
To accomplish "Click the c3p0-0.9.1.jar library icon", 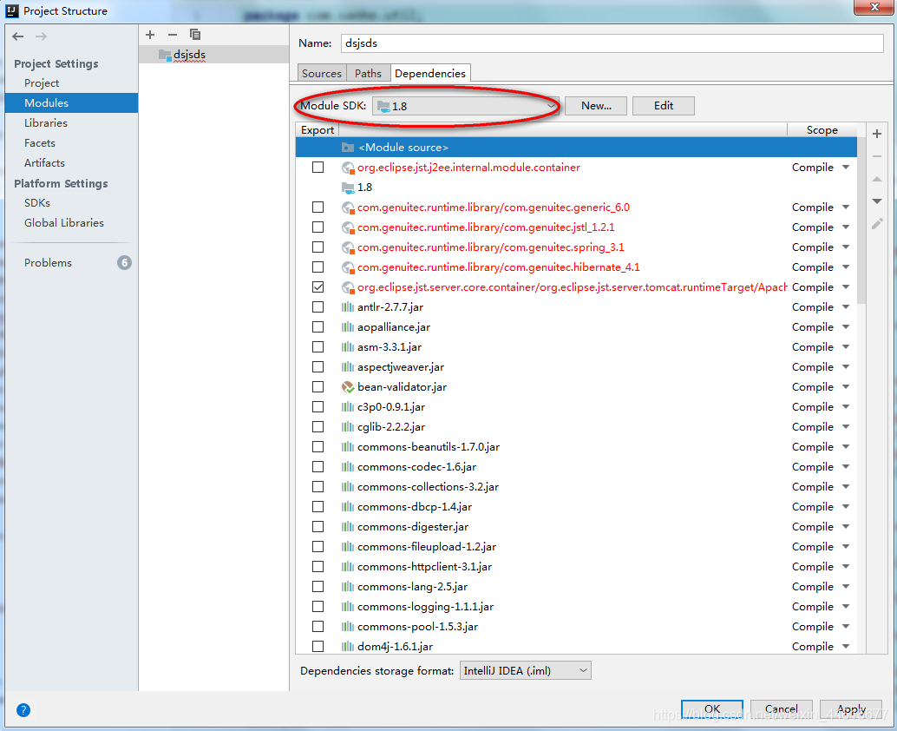I will point(347,407).
